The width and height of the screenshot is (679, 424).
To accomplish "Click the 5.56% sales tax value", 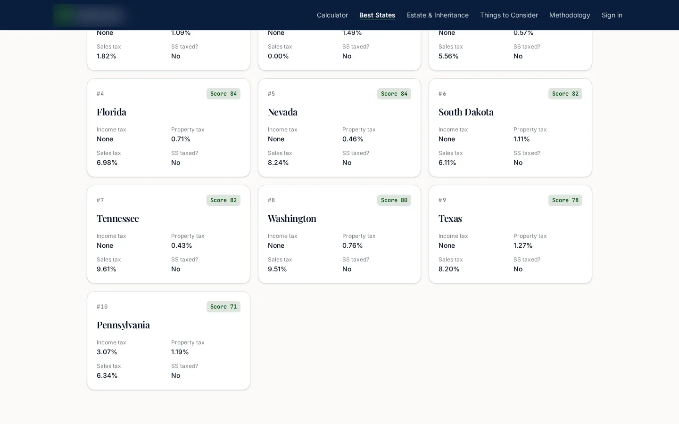I will (448, 56).
